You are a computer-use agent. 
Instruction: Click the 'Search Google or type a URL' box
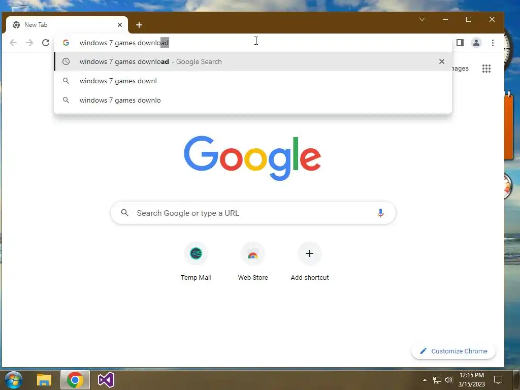(x=253, y=213)
